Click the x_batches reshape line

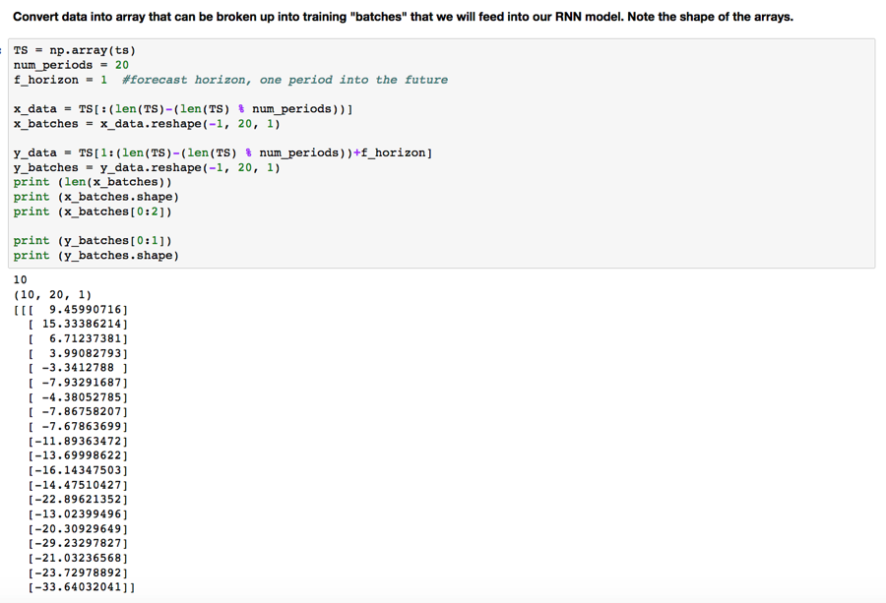(x=147, y=124)
